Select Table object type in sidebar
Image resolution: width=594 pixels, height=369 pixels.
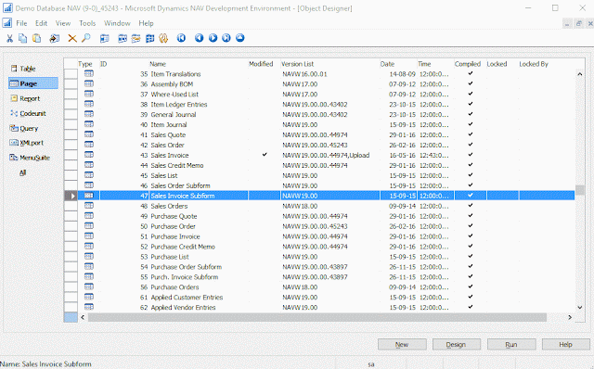pos(23,69)
